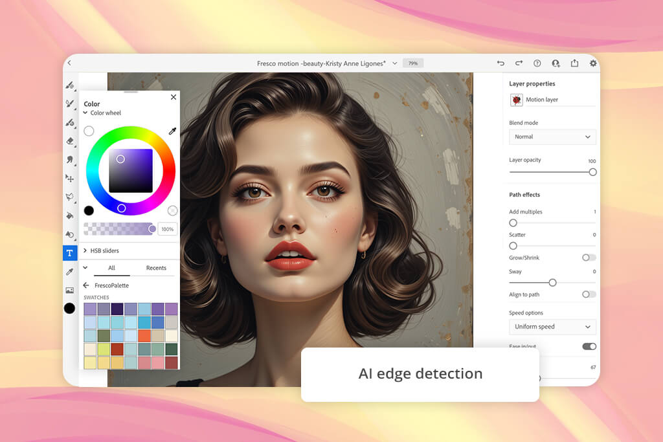Pick the lime yellow swatch

click(x=104, y=349)
